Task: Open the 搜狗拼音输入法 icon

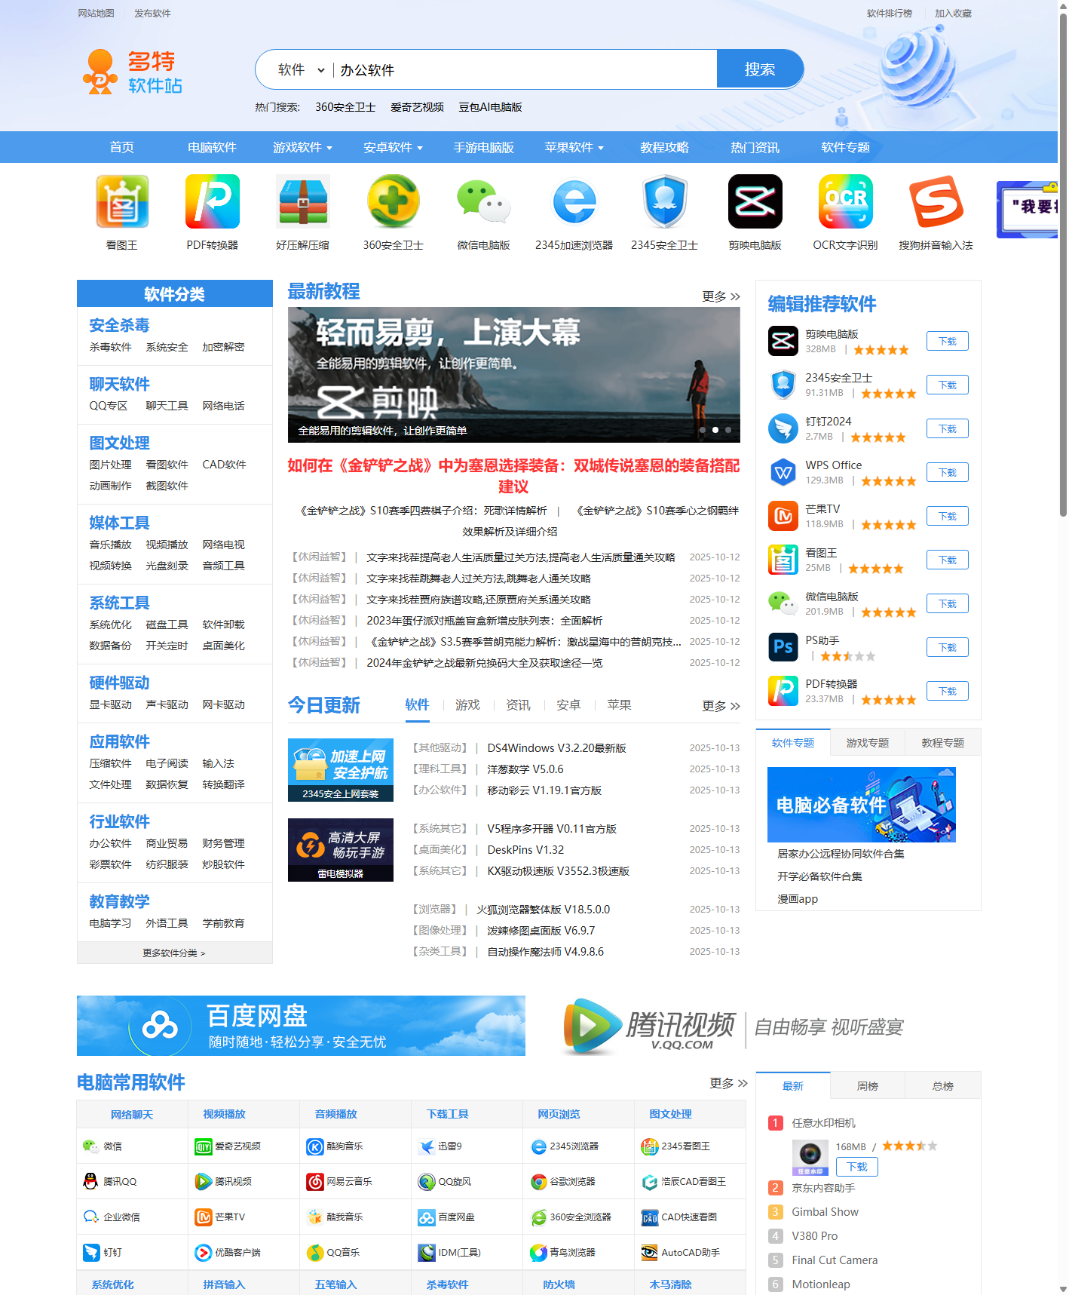Action: click(936, 201)
